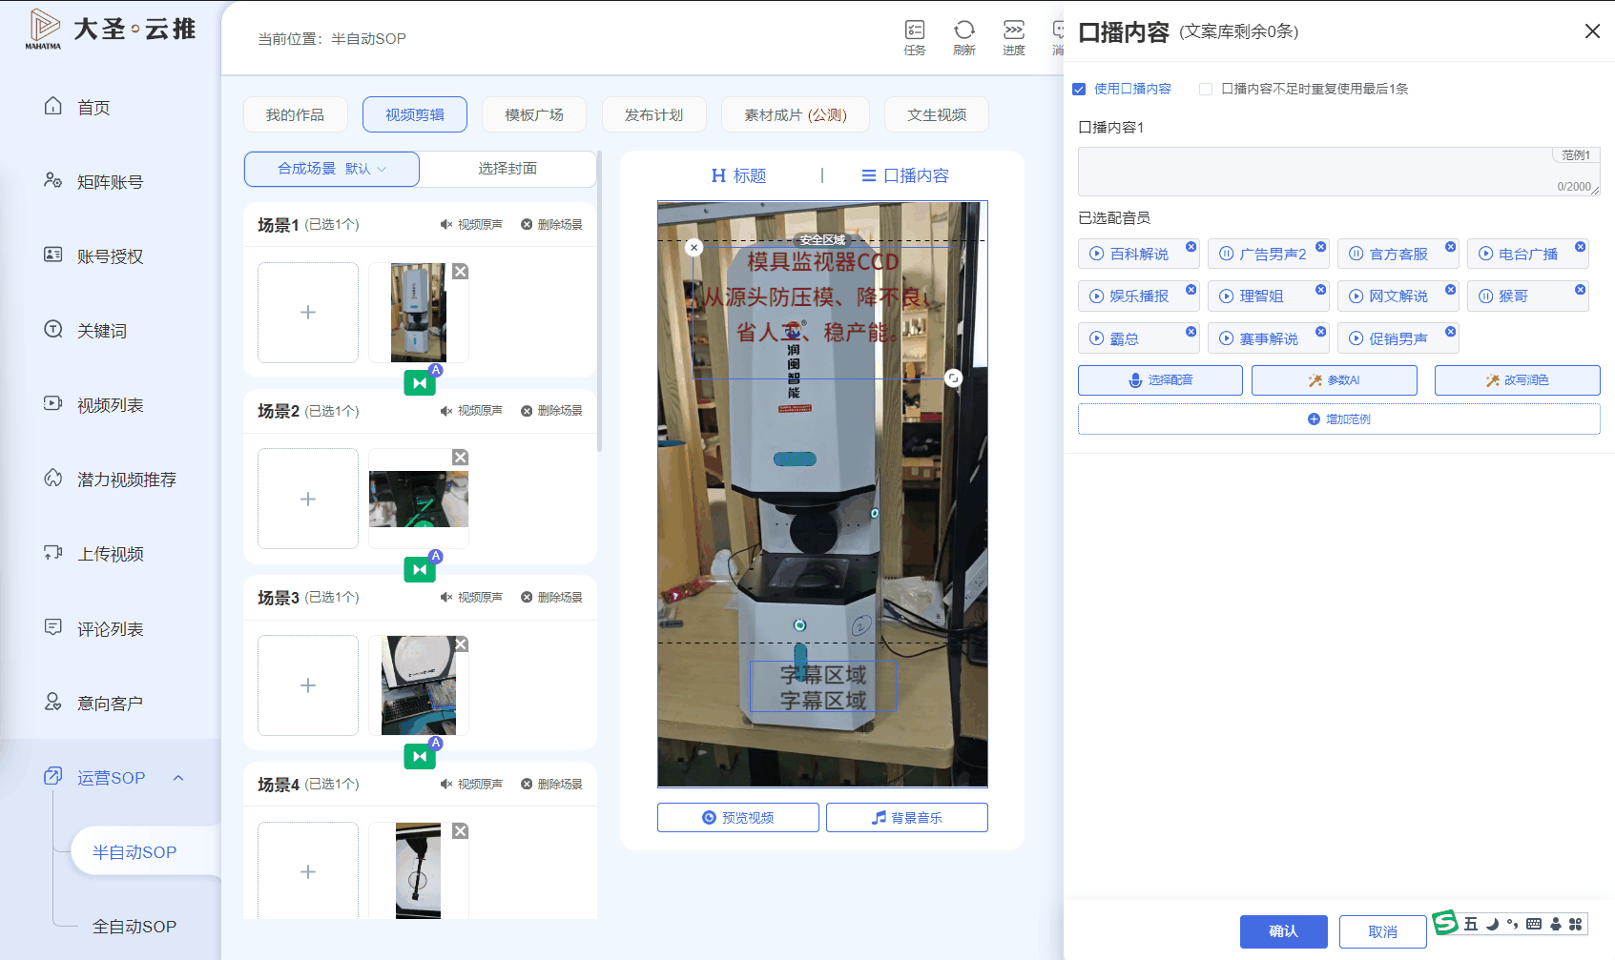
Task: Open the 进度 progress icon
Action: coord(1013,37)
